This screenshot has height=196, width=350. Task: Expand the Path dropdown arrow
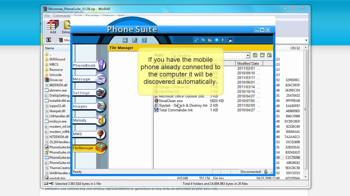[248, 56]
